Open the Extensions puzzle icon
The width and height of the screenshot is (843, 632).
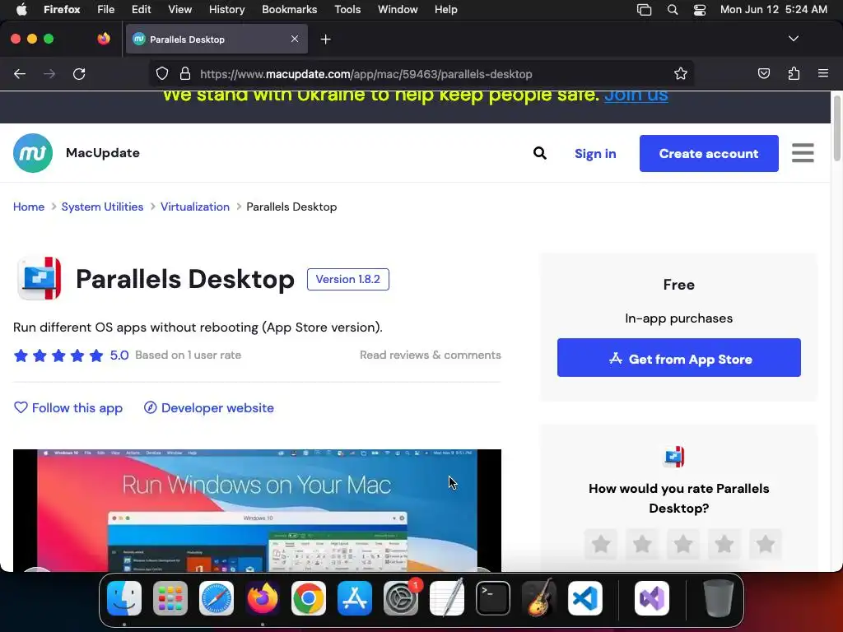pos(794,73)
